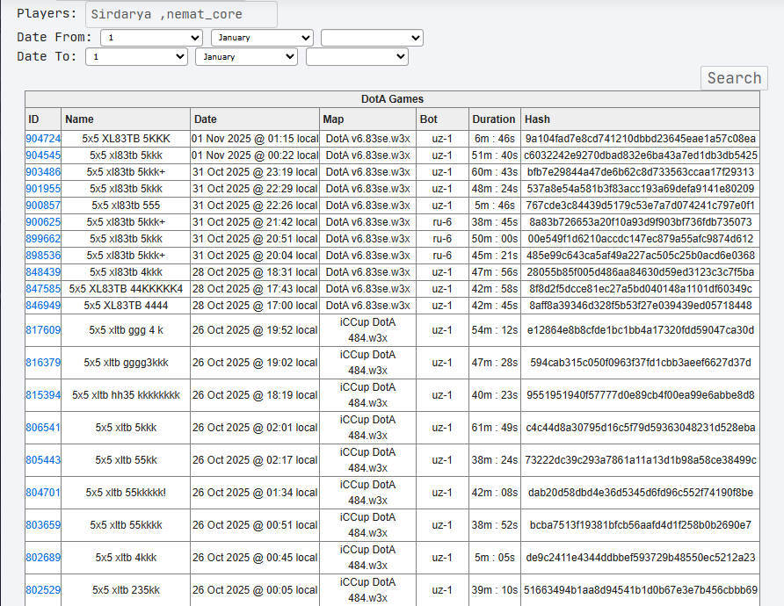Viewport: 784px width, 606px height.
Task: Select game name 5x5 xltb ggg 4 k
Action: [x=126, y=330]
